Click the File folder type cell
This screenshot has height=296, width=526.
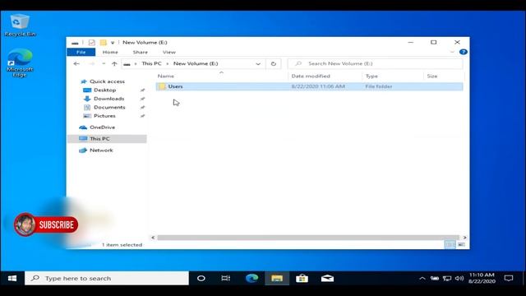379,86
